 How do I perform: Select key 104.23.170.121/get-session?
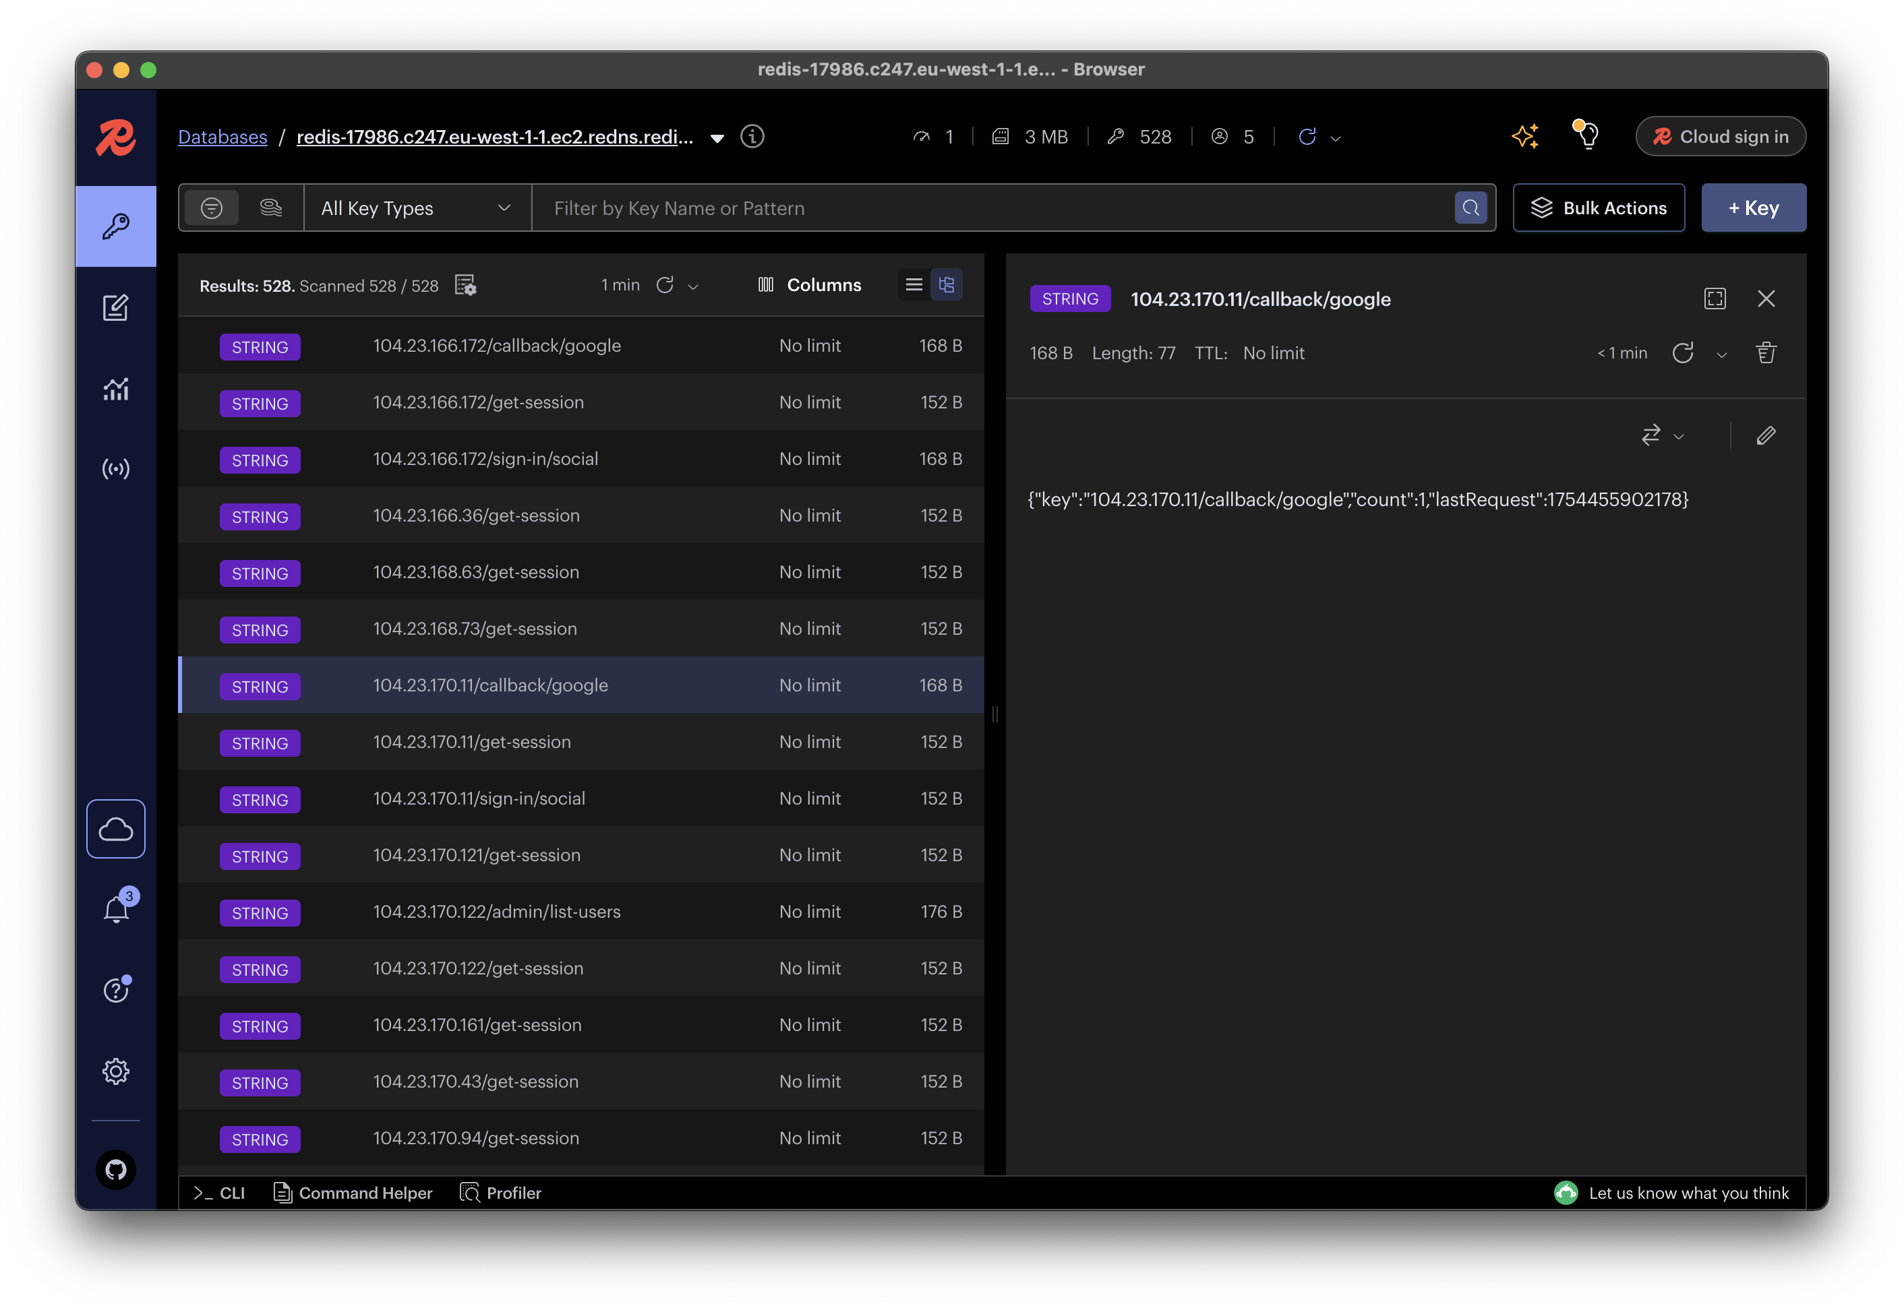pos(581,855)
